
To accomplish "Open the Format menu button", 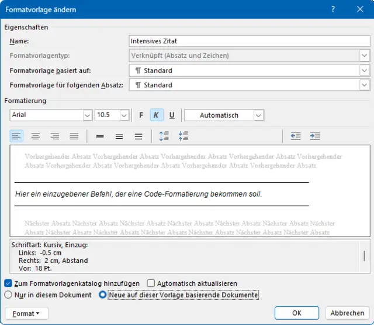I will coord(26,313).
